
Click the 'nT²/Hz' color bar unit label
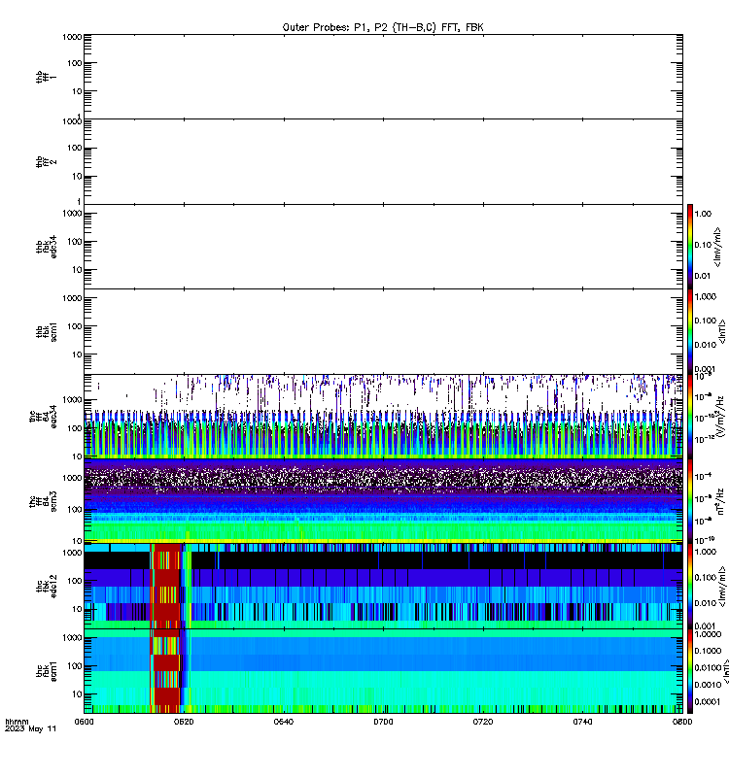(x=719, y=500)
